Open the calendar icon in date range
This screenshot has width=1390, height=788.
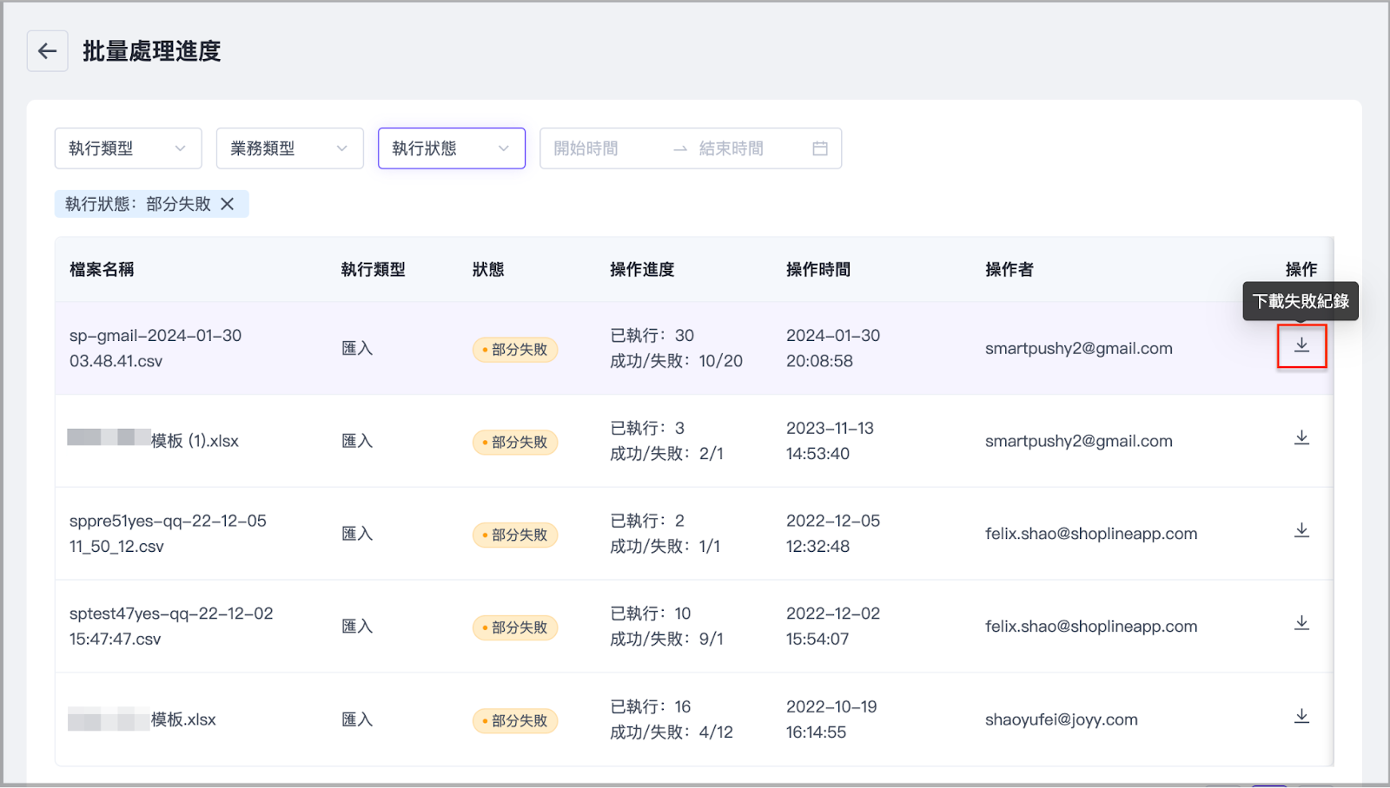819,148
